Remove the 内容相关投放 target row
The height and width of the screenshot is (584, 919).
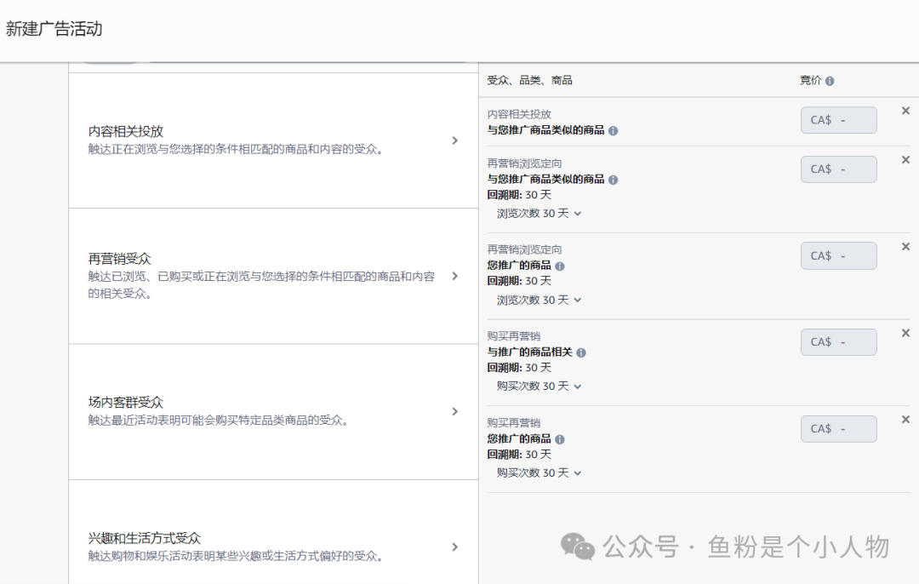tap(905, 110)
